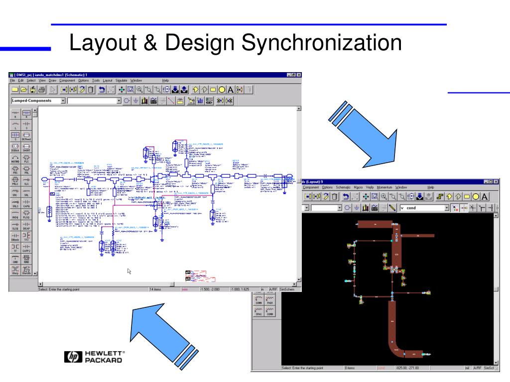The height and width of the screenshot is (382, 510).
Task: Open the Schematic menu in Layout window
Action: tap(343, 187)
